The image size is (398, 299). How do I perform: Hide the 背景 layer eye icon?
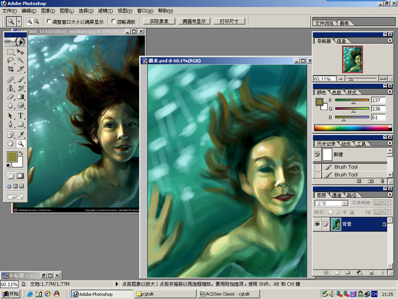click(x=317, y=224)
